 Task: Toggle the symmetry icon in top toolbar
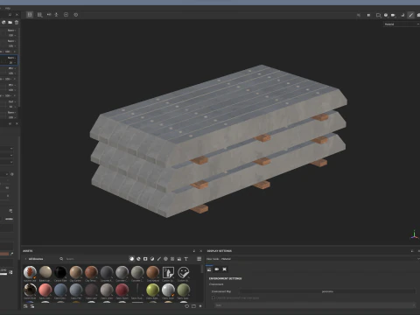pos(49,15)
